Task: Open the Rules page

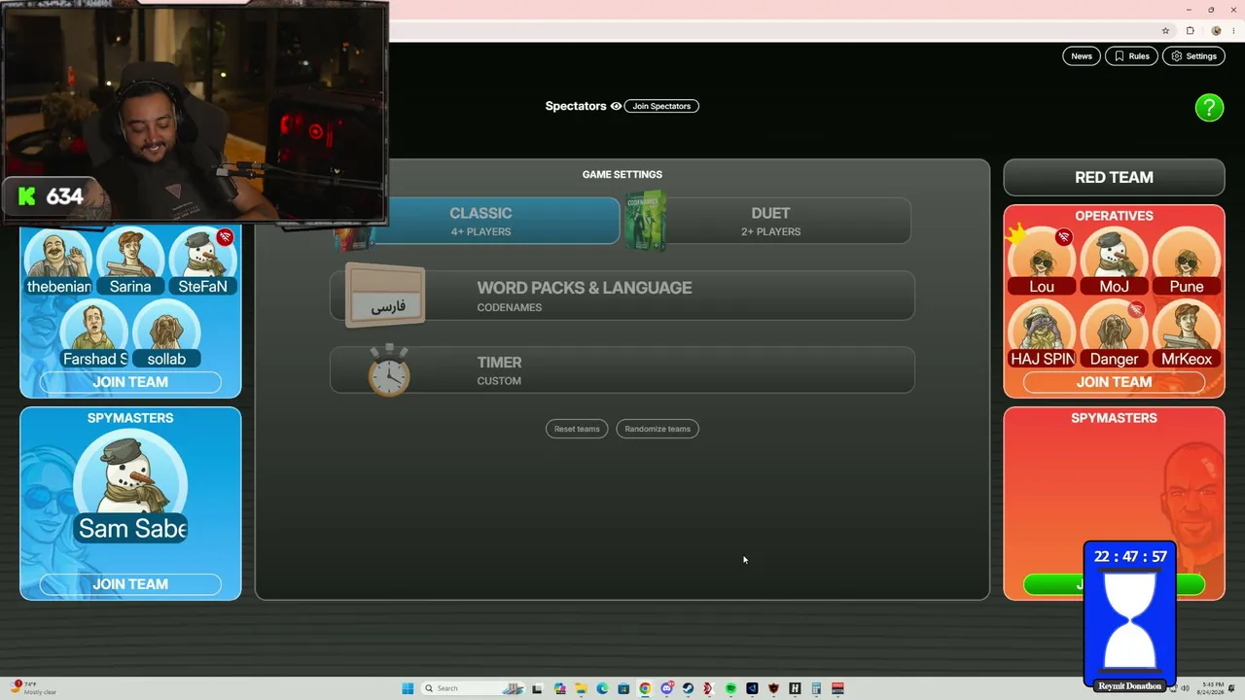Action: 1132,56
